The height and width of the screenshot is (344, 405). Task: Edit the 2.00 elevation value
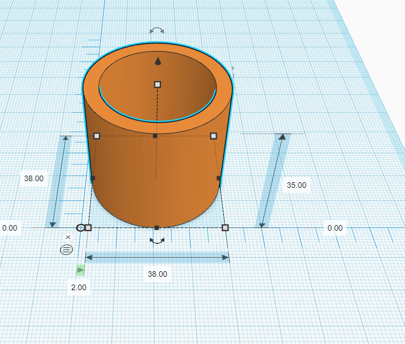coord(79,287)
